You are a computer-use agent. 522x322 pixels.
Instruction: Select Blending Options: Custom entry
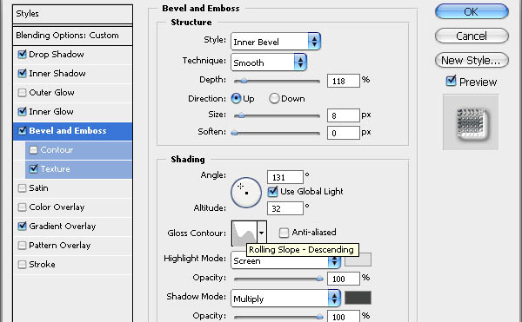72,36
